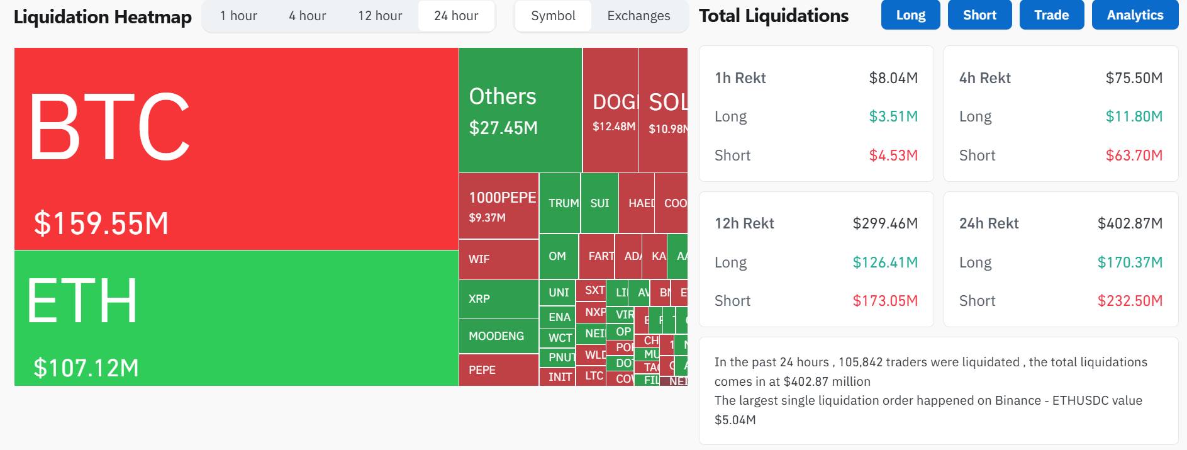This screenshot has width=1187, height=450.
Task: Open the Trade button
Action: tap(1051, 15)
